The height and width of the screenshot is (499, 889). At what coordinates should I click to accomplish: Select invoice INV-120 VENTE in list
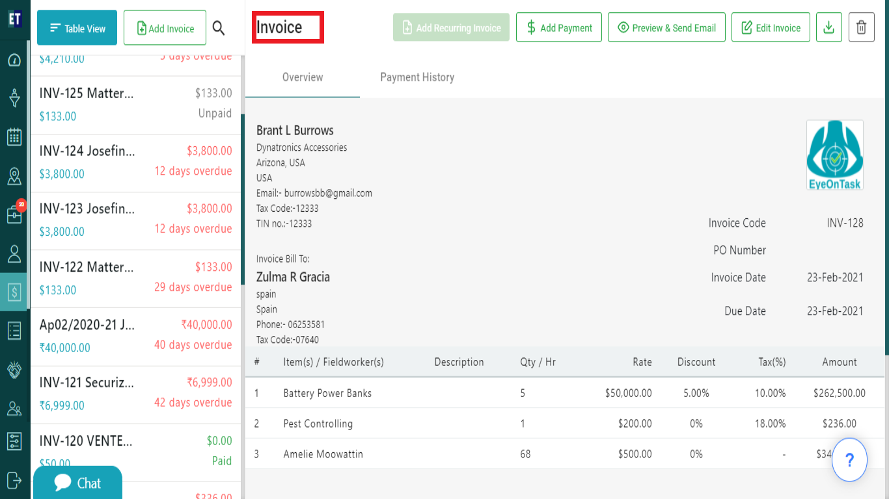tap(135, 452)
